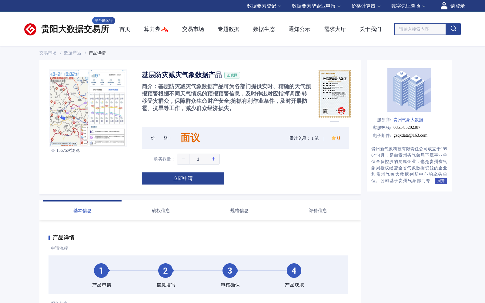Screen dimensions: 485x303
Task: Click the 立即申请 button
Action: click(183, 178)
